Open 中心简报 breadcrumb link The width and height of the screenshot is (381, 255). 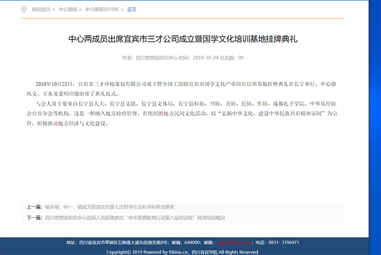(68, 10)
